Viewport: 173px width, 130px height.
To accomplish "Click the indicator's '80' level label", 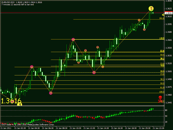I will (166, 110).
